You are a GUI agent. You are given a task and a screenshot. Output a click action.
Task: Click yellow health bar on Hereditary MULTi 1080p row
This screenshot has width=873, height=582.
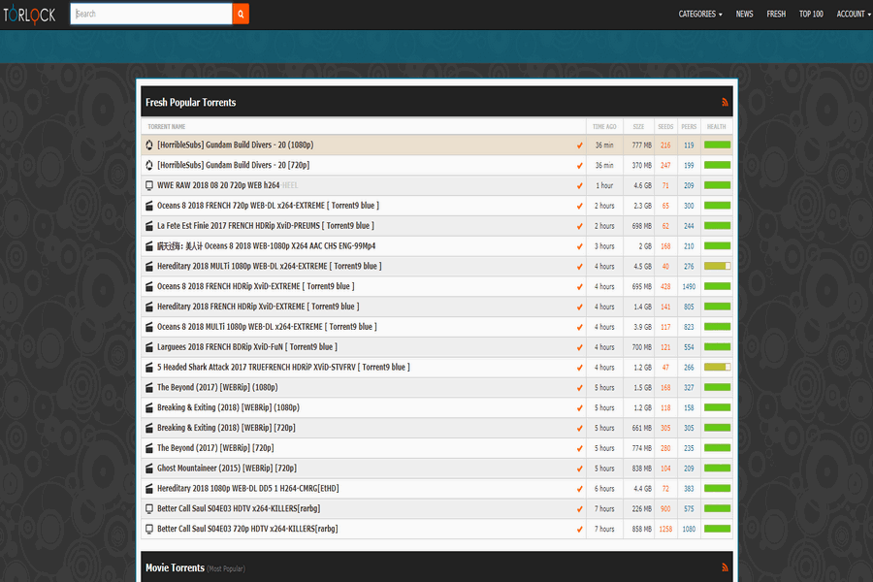[717, 266]
